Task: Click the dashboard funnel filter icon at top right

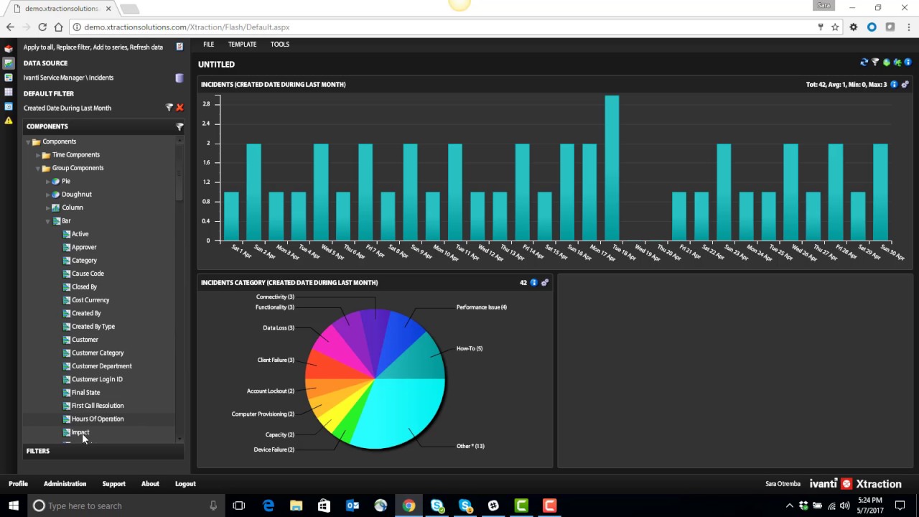Action: point(875,62)
